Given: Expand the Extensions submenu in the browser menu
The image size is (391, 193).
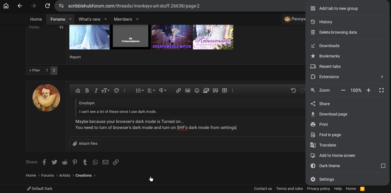Looking at the screenshot, I should click(347, 77).
